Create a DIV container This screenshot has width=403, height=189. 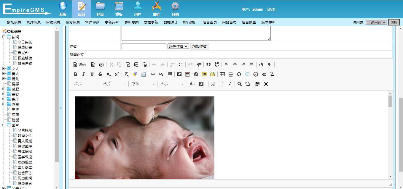[217, 64]
